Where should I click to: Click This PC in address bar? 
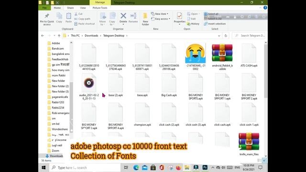click(75, 36)
